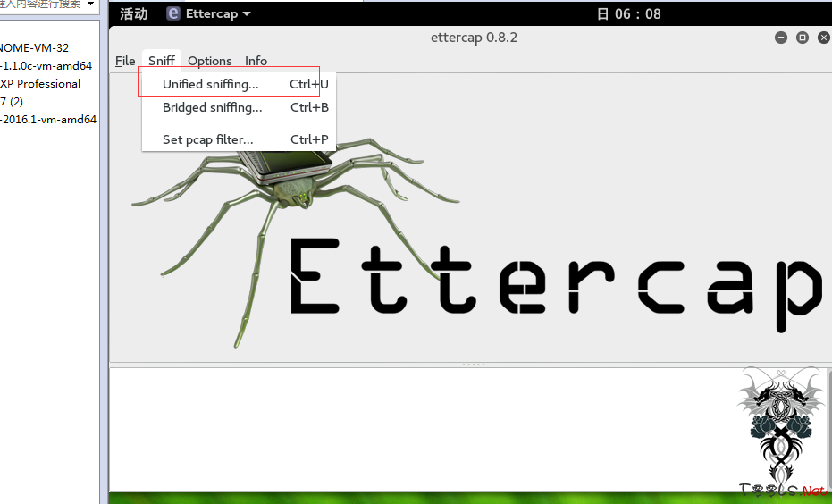Open the Options menu
832x504 pixels.
[210, 61]
